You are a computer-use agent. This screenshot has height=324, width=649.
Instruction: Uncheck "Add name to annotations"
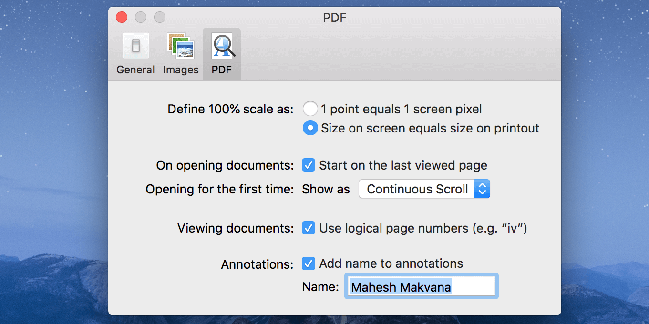pyautogui.click(x=309, y=263)
